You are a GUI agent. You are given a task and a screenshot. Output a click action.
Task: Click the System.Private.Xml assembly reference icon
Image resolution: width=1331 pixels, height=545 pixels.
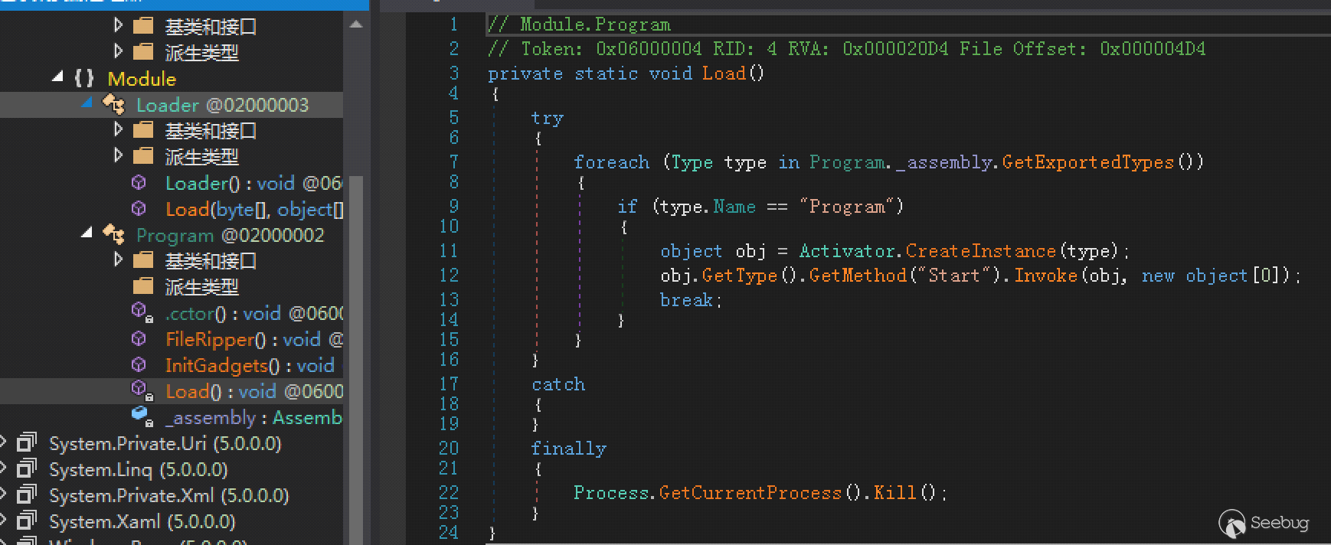tap(27, 495)
